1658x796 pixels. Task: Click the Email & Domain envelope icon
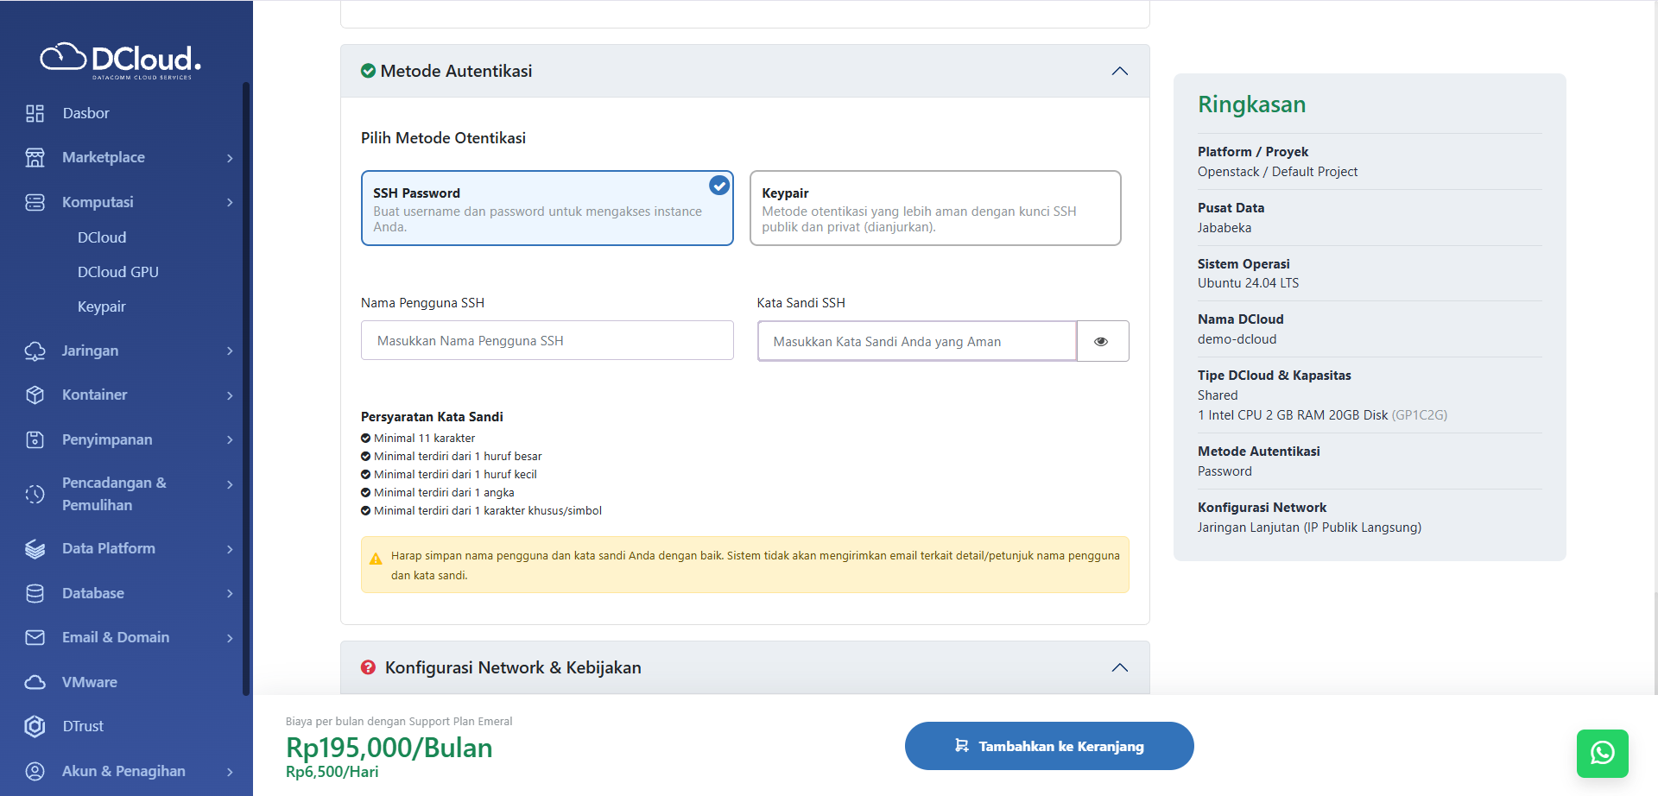click(35, 637)
